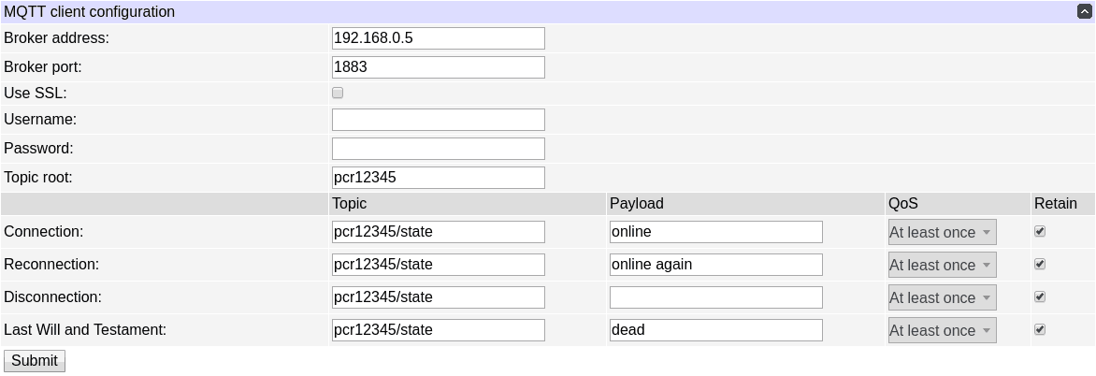This screenshot has height=376, width=1096.
Task: Open the Connection QoS dropdown
Action: pos(942,232)
